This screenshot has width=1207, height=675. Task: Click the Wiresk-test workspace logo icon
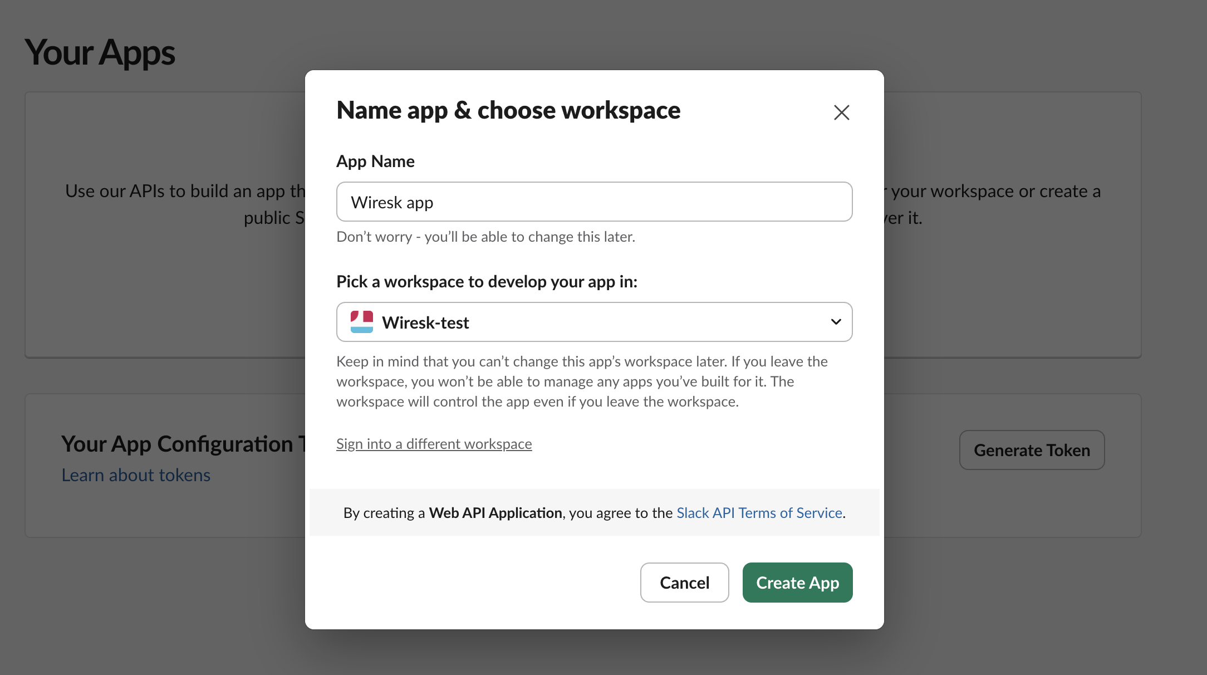(361, 322)
